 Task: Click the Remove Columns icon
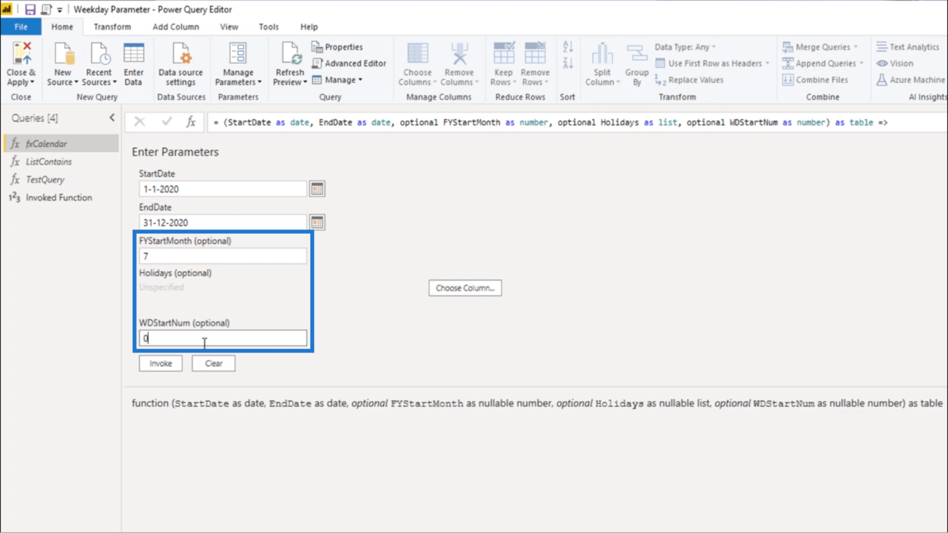click(x=459, y=54)
